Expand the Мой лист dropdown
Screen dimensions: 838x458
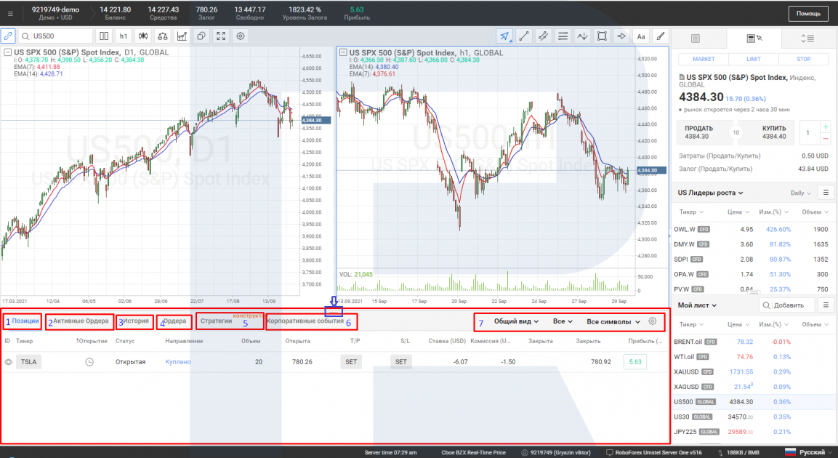click(697, 305)
